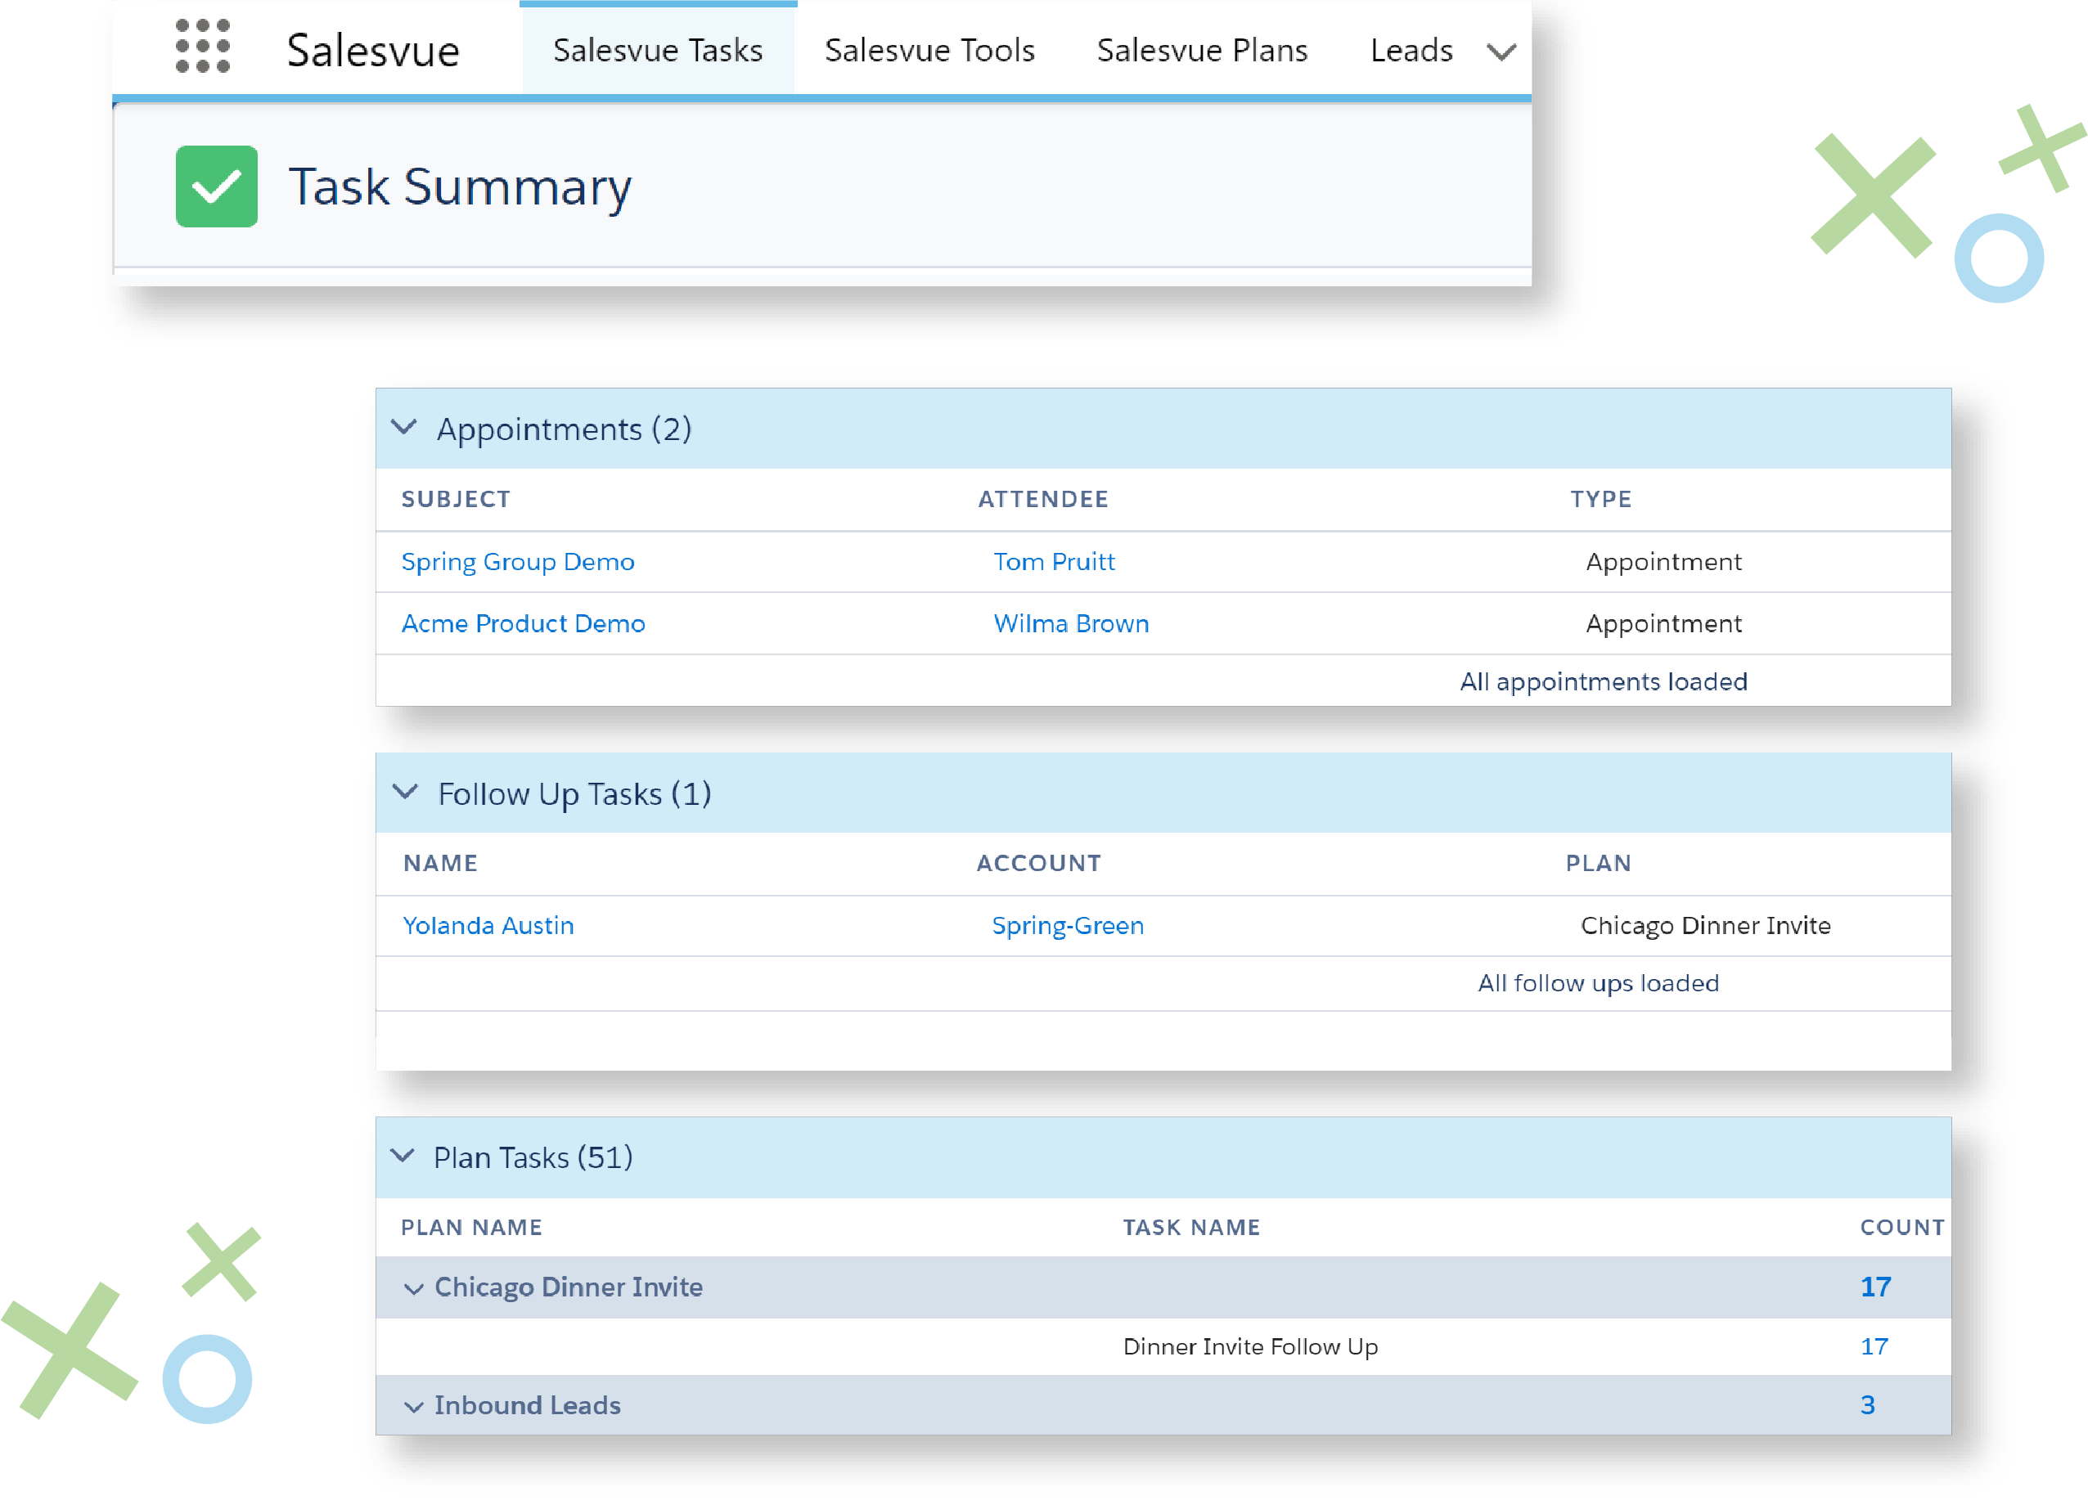Viewport: 2088px width, 1505px height.
Task: Collapse the Plan Tasks (51) section
Action: [405, 1156]
